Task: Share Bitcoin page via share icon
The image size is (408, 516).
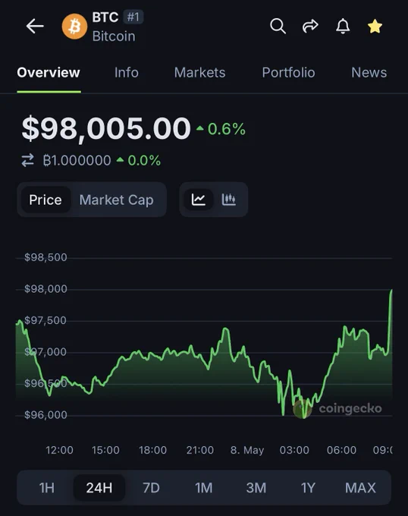Action: click(310, 26)
